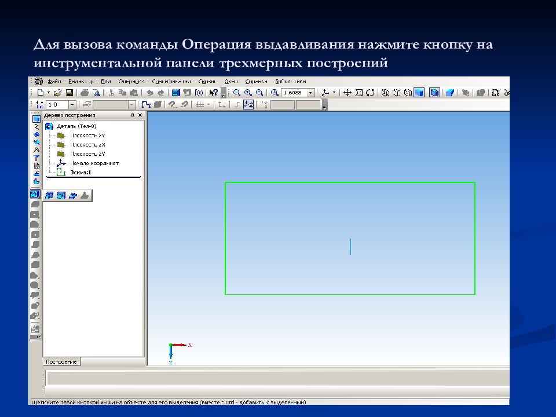Open the scale 1.6068 dropdown arrow

[x=310, y=93]
